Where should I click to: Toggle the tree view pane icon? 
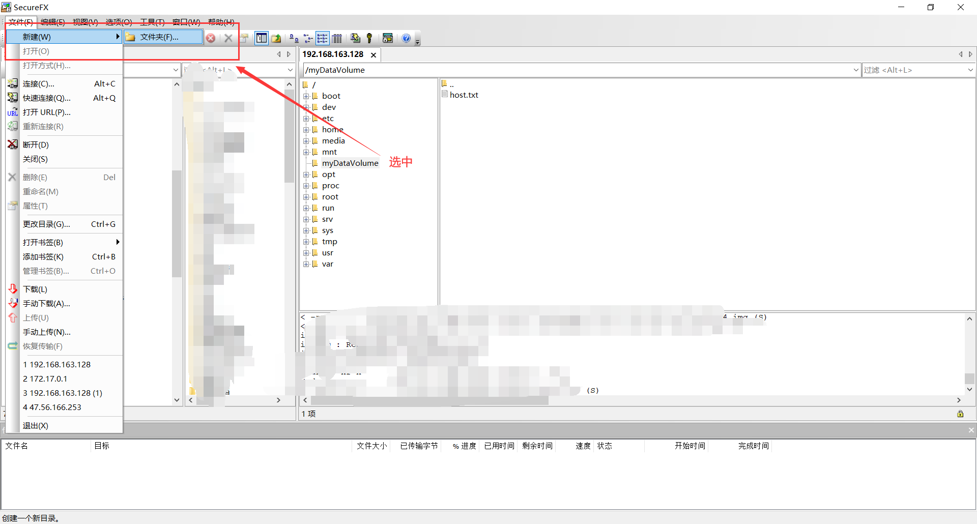[x=262, y=38]
